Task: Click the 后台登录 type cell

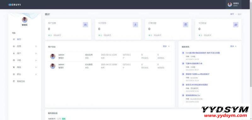Action: click(89, 65)
